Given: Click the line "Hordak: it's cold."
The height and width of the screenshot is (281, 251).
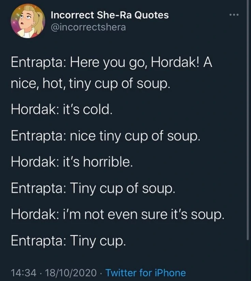Looking at the screenshot, I should point(62,109).
